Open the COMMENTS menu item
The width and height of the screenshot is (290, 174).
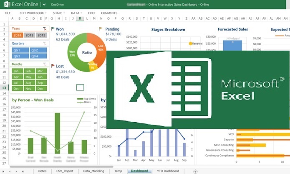109,13
